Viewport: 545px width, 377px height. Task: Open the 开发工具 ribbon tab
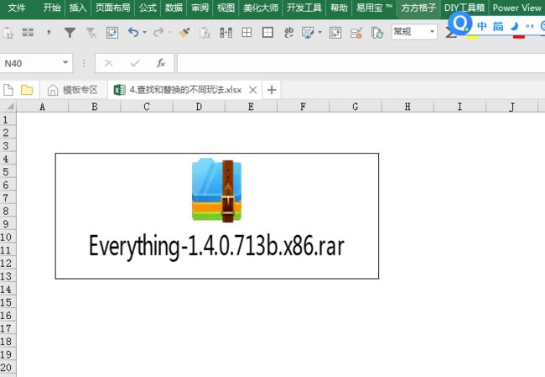tap(304, 8)
